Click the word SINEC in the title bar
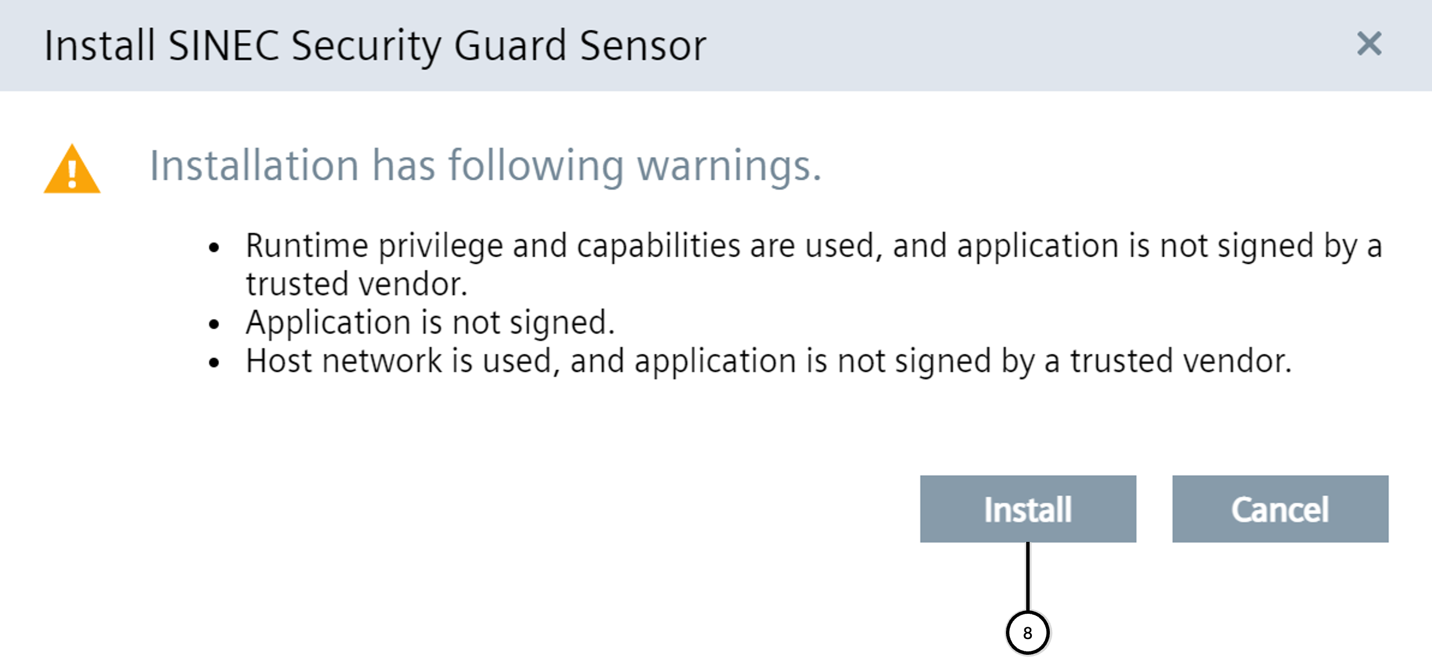 click(x=223, y=46)
